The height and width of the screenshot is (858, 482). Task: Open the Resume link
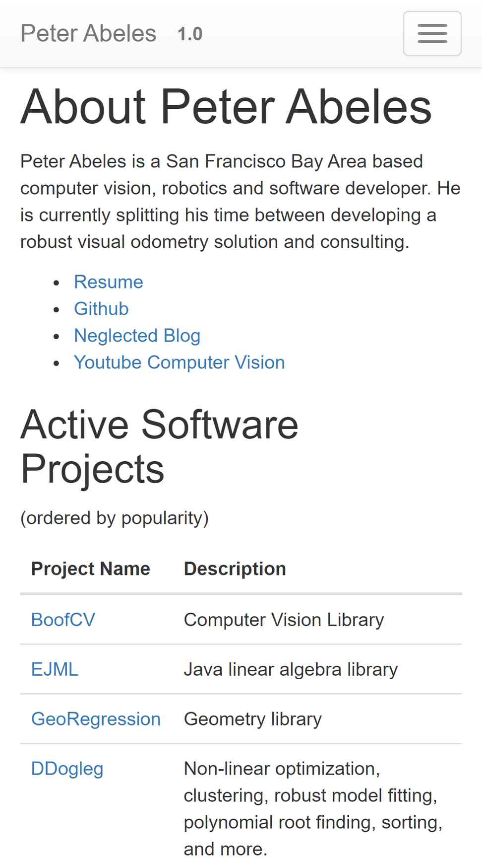[109, 282]
